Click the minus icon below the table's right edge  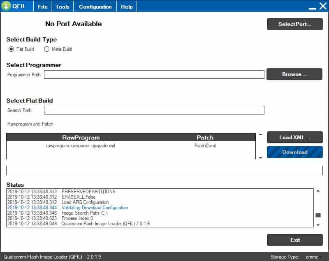click(x=260, y=158)
